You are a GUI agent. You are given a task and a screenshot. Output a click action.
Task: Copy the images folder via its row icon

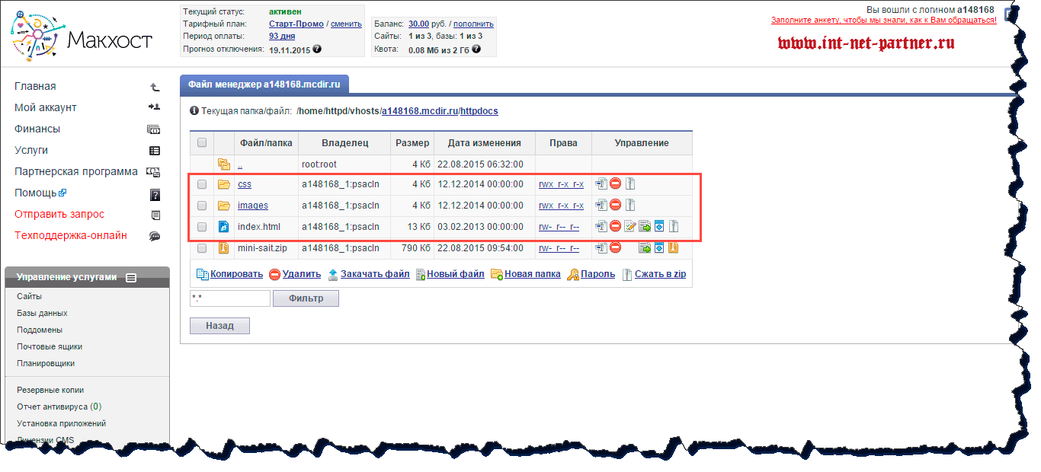pyautogui.click(x=601, y=205)
